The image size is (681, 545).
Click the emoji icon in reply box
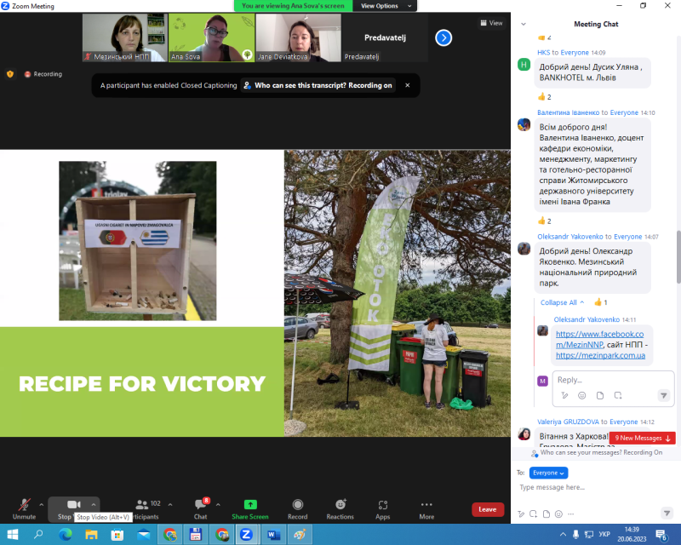tap(582, 395)
